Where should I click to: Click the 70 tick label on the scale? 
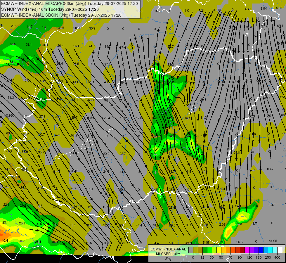tap(230, 257)
